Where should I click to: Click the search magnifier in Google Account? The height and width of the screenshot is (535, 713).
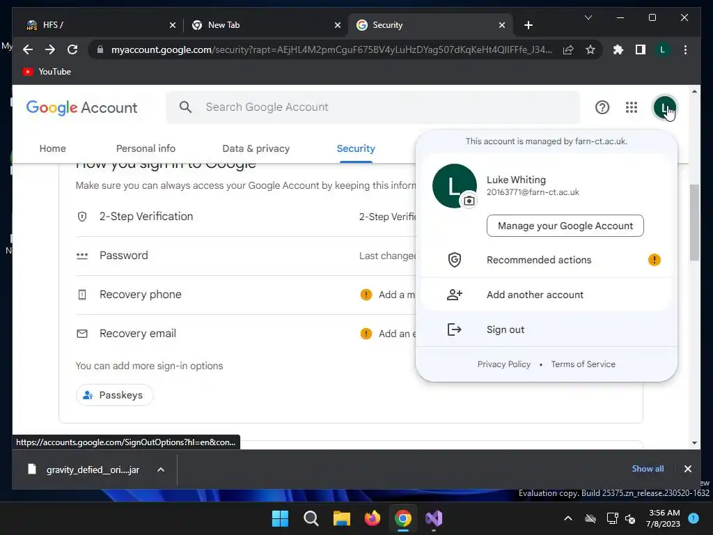[x=185, y=107]
